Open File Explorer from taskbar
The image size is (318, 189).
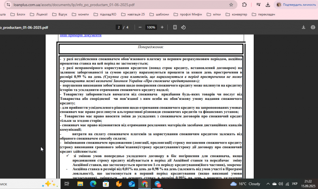click(x=80, y=184)
